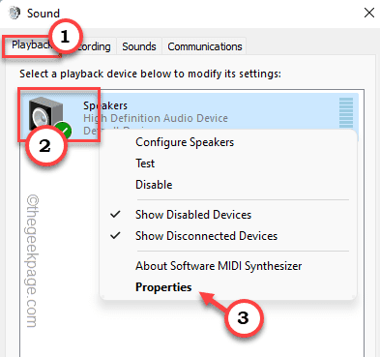Click the red step 1 annotation circle

tap(66, 36)
